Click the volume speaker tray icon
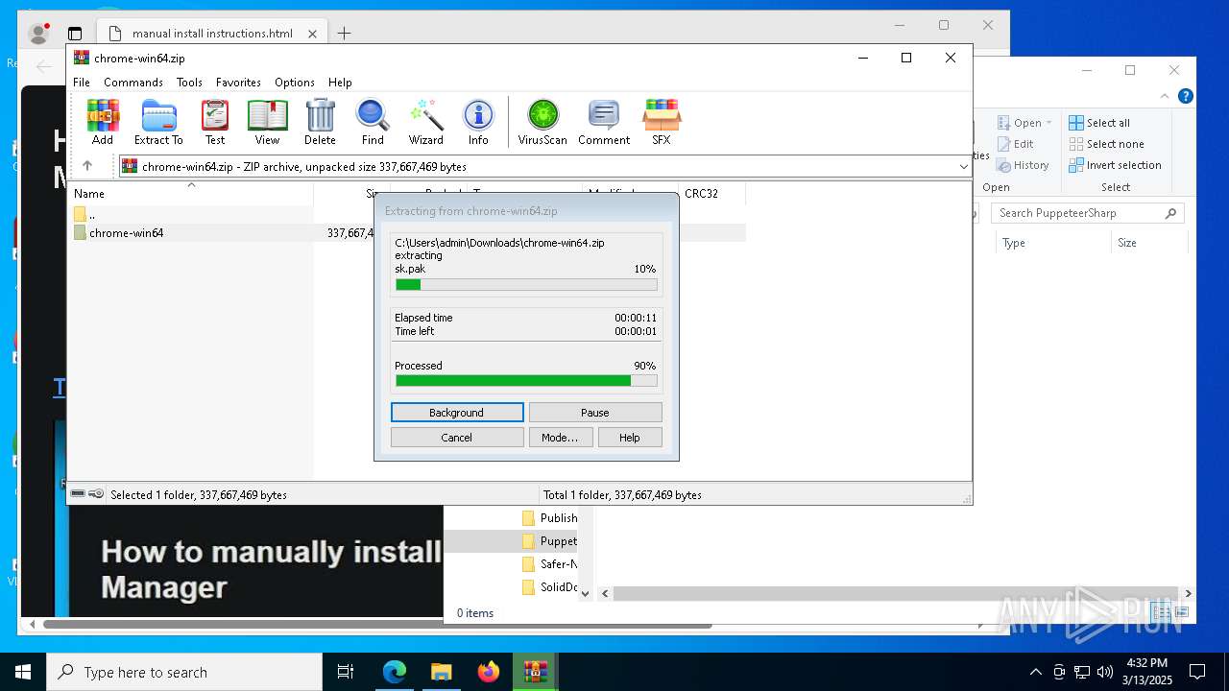This screenshot has height=691, width=1229. pos(1105,672)
